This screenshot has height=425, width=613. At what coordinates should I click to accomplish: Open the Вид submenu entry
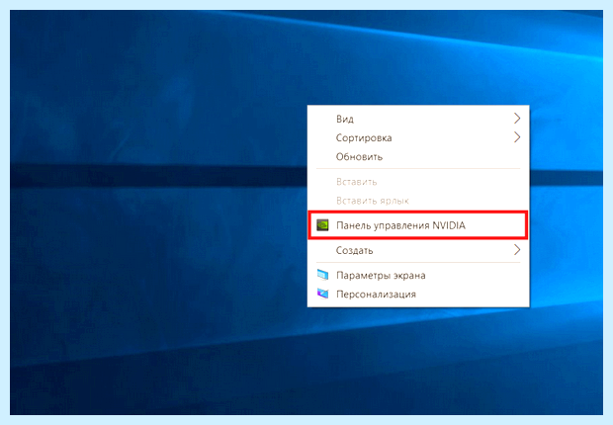pyautogui.click(x=418, y=119)
